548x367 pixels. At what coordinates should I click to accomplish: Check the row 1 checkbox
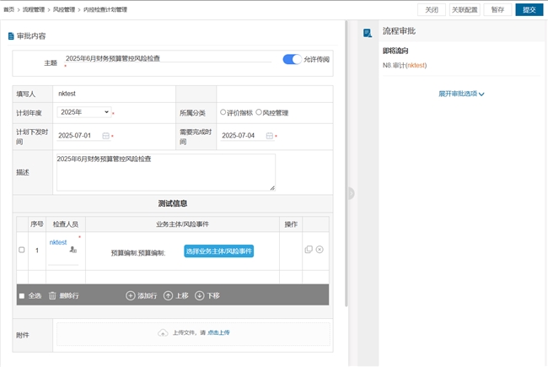(22, 250)
